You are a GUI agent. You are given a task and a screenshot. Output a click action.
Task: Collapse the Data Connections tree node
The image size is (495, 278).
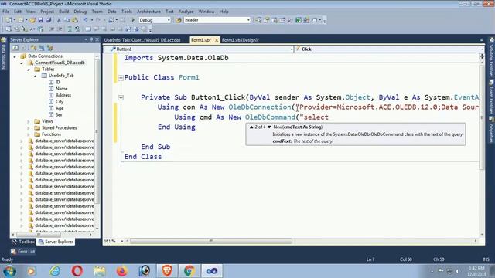(15, 56)
